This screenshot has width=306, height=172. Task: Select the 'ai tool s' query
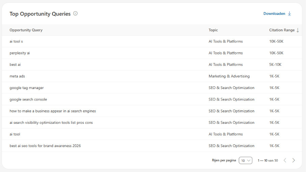coord(16,41)
